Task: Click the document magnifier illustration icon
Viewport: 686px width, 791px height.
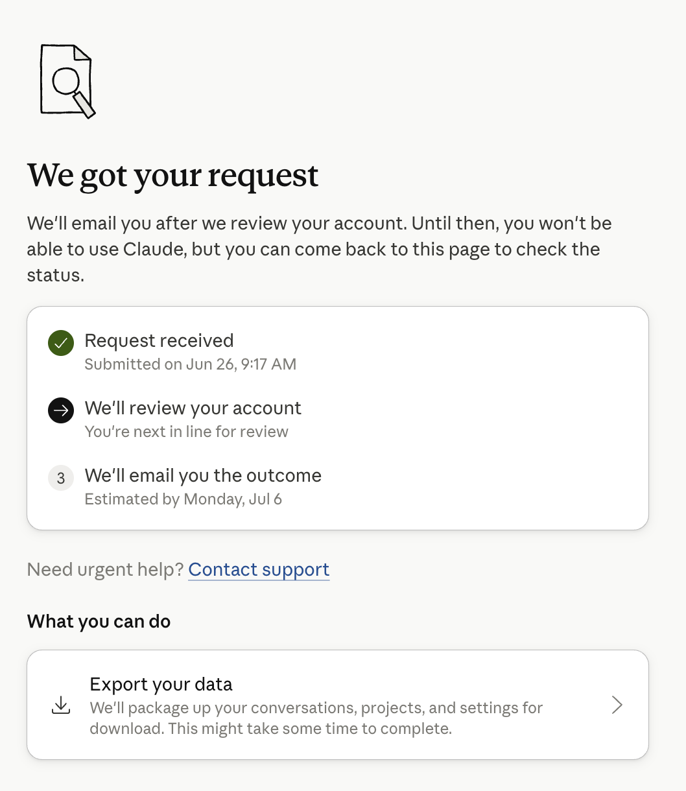Action: coord(68,82)
